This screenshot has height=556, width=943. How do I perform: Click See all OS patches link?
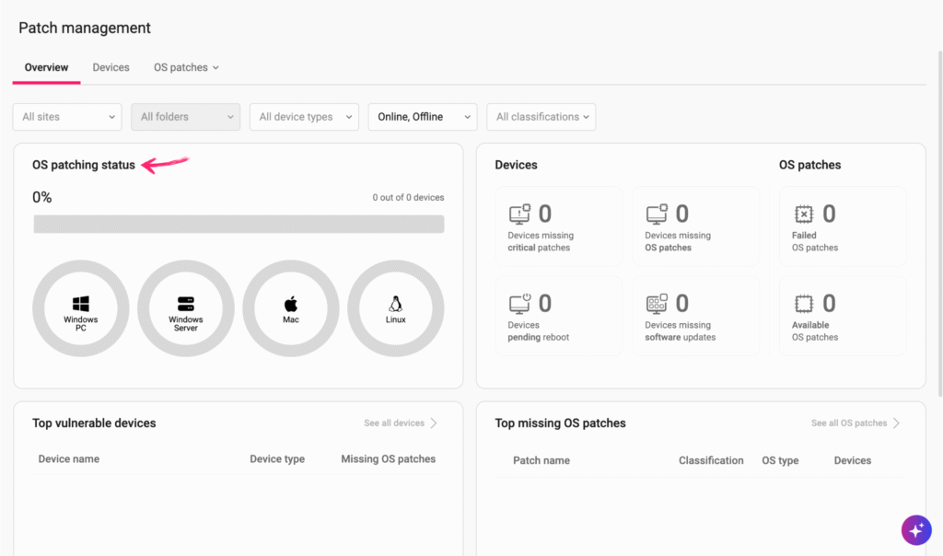point(855,423)
